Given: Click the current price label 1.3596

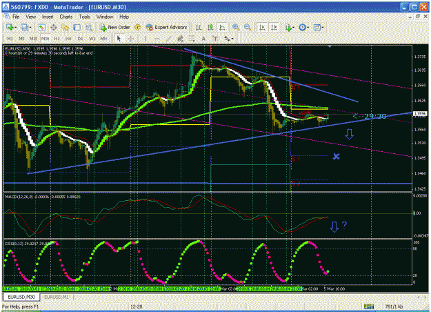Looking at the screenshot, I should (x=420, y=114).
